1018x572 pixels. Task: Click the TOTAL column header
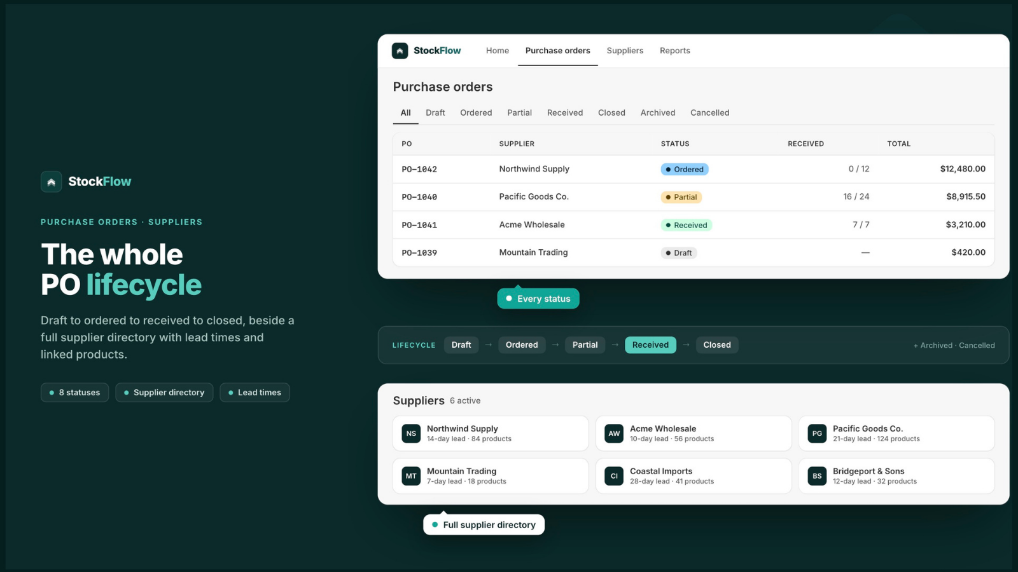899,144
